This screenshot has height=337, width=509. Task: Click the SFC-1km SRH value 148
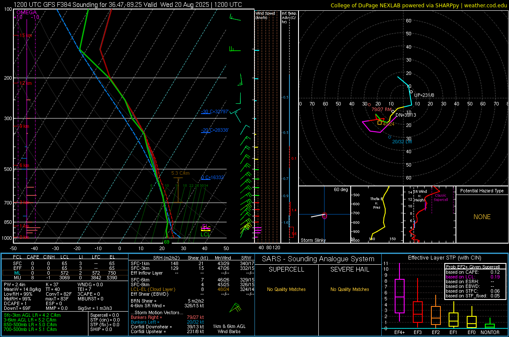coord(175,264)
